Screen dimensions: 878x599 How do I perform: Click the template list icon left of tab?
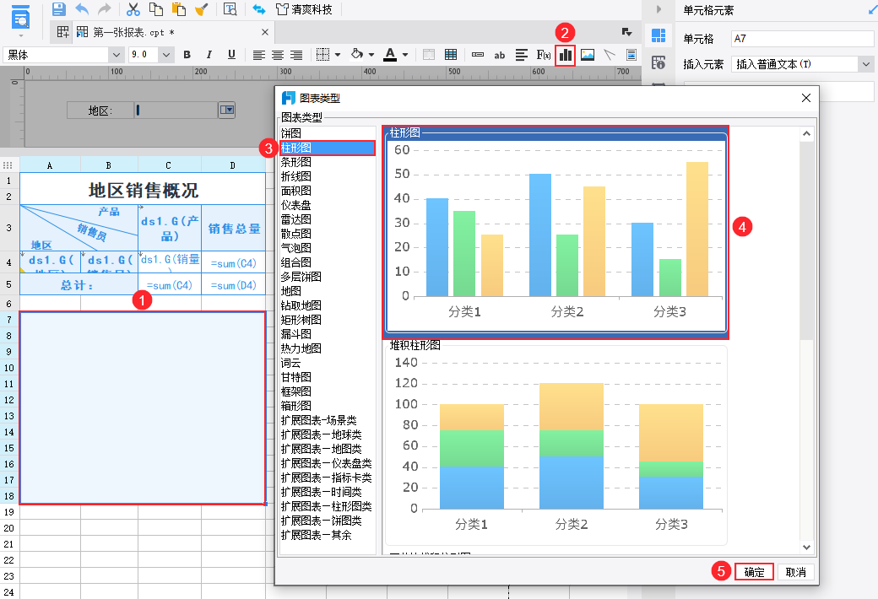click(x=62, y=32)
